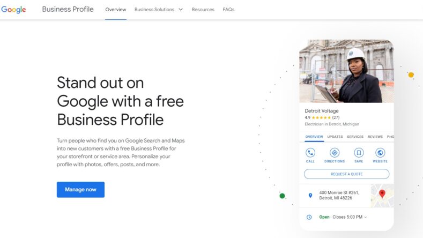This screenshot has width=423, height=238.
Task: Click the Google logo
Action: pyautogui.click(x=13, y=10)
